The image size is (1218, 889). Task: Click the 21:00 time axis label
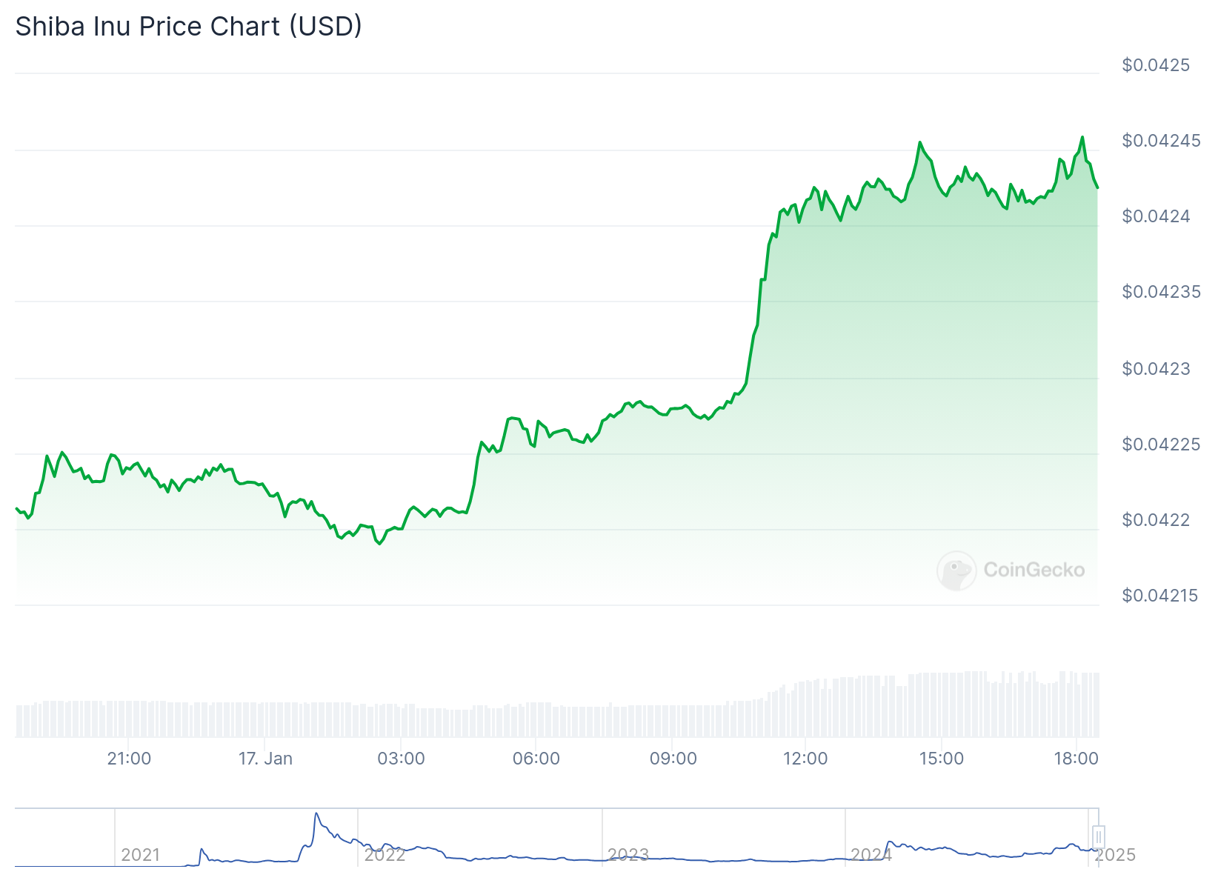(129, 759)
